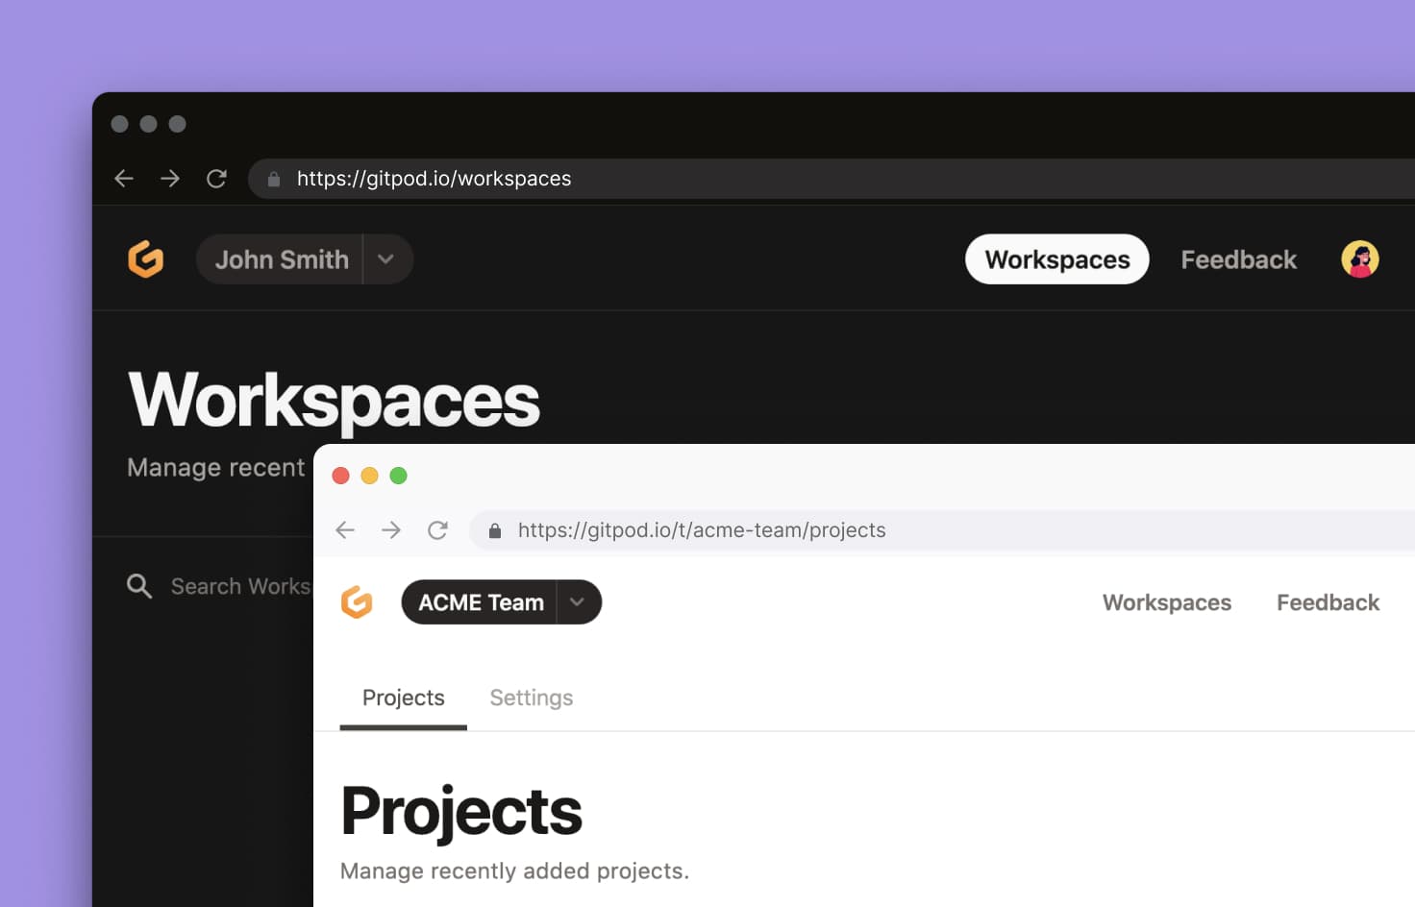Select the Projects tab
Screen dimensions: 1415x907
pyautogui.click(x=403, y=698)
